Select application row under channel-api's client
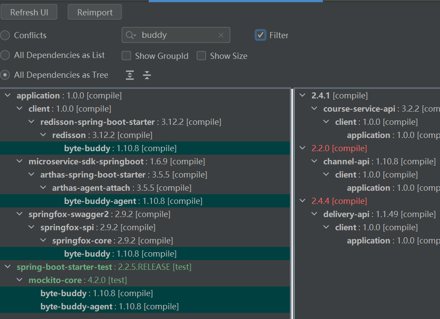Viewport: 440px width, 319px height. coord(393,188)
